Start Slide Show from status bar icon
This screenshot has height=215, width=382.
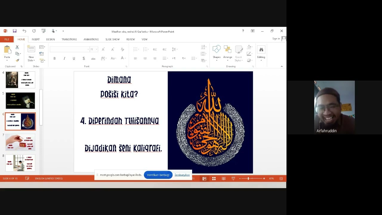tap(233, 179)
